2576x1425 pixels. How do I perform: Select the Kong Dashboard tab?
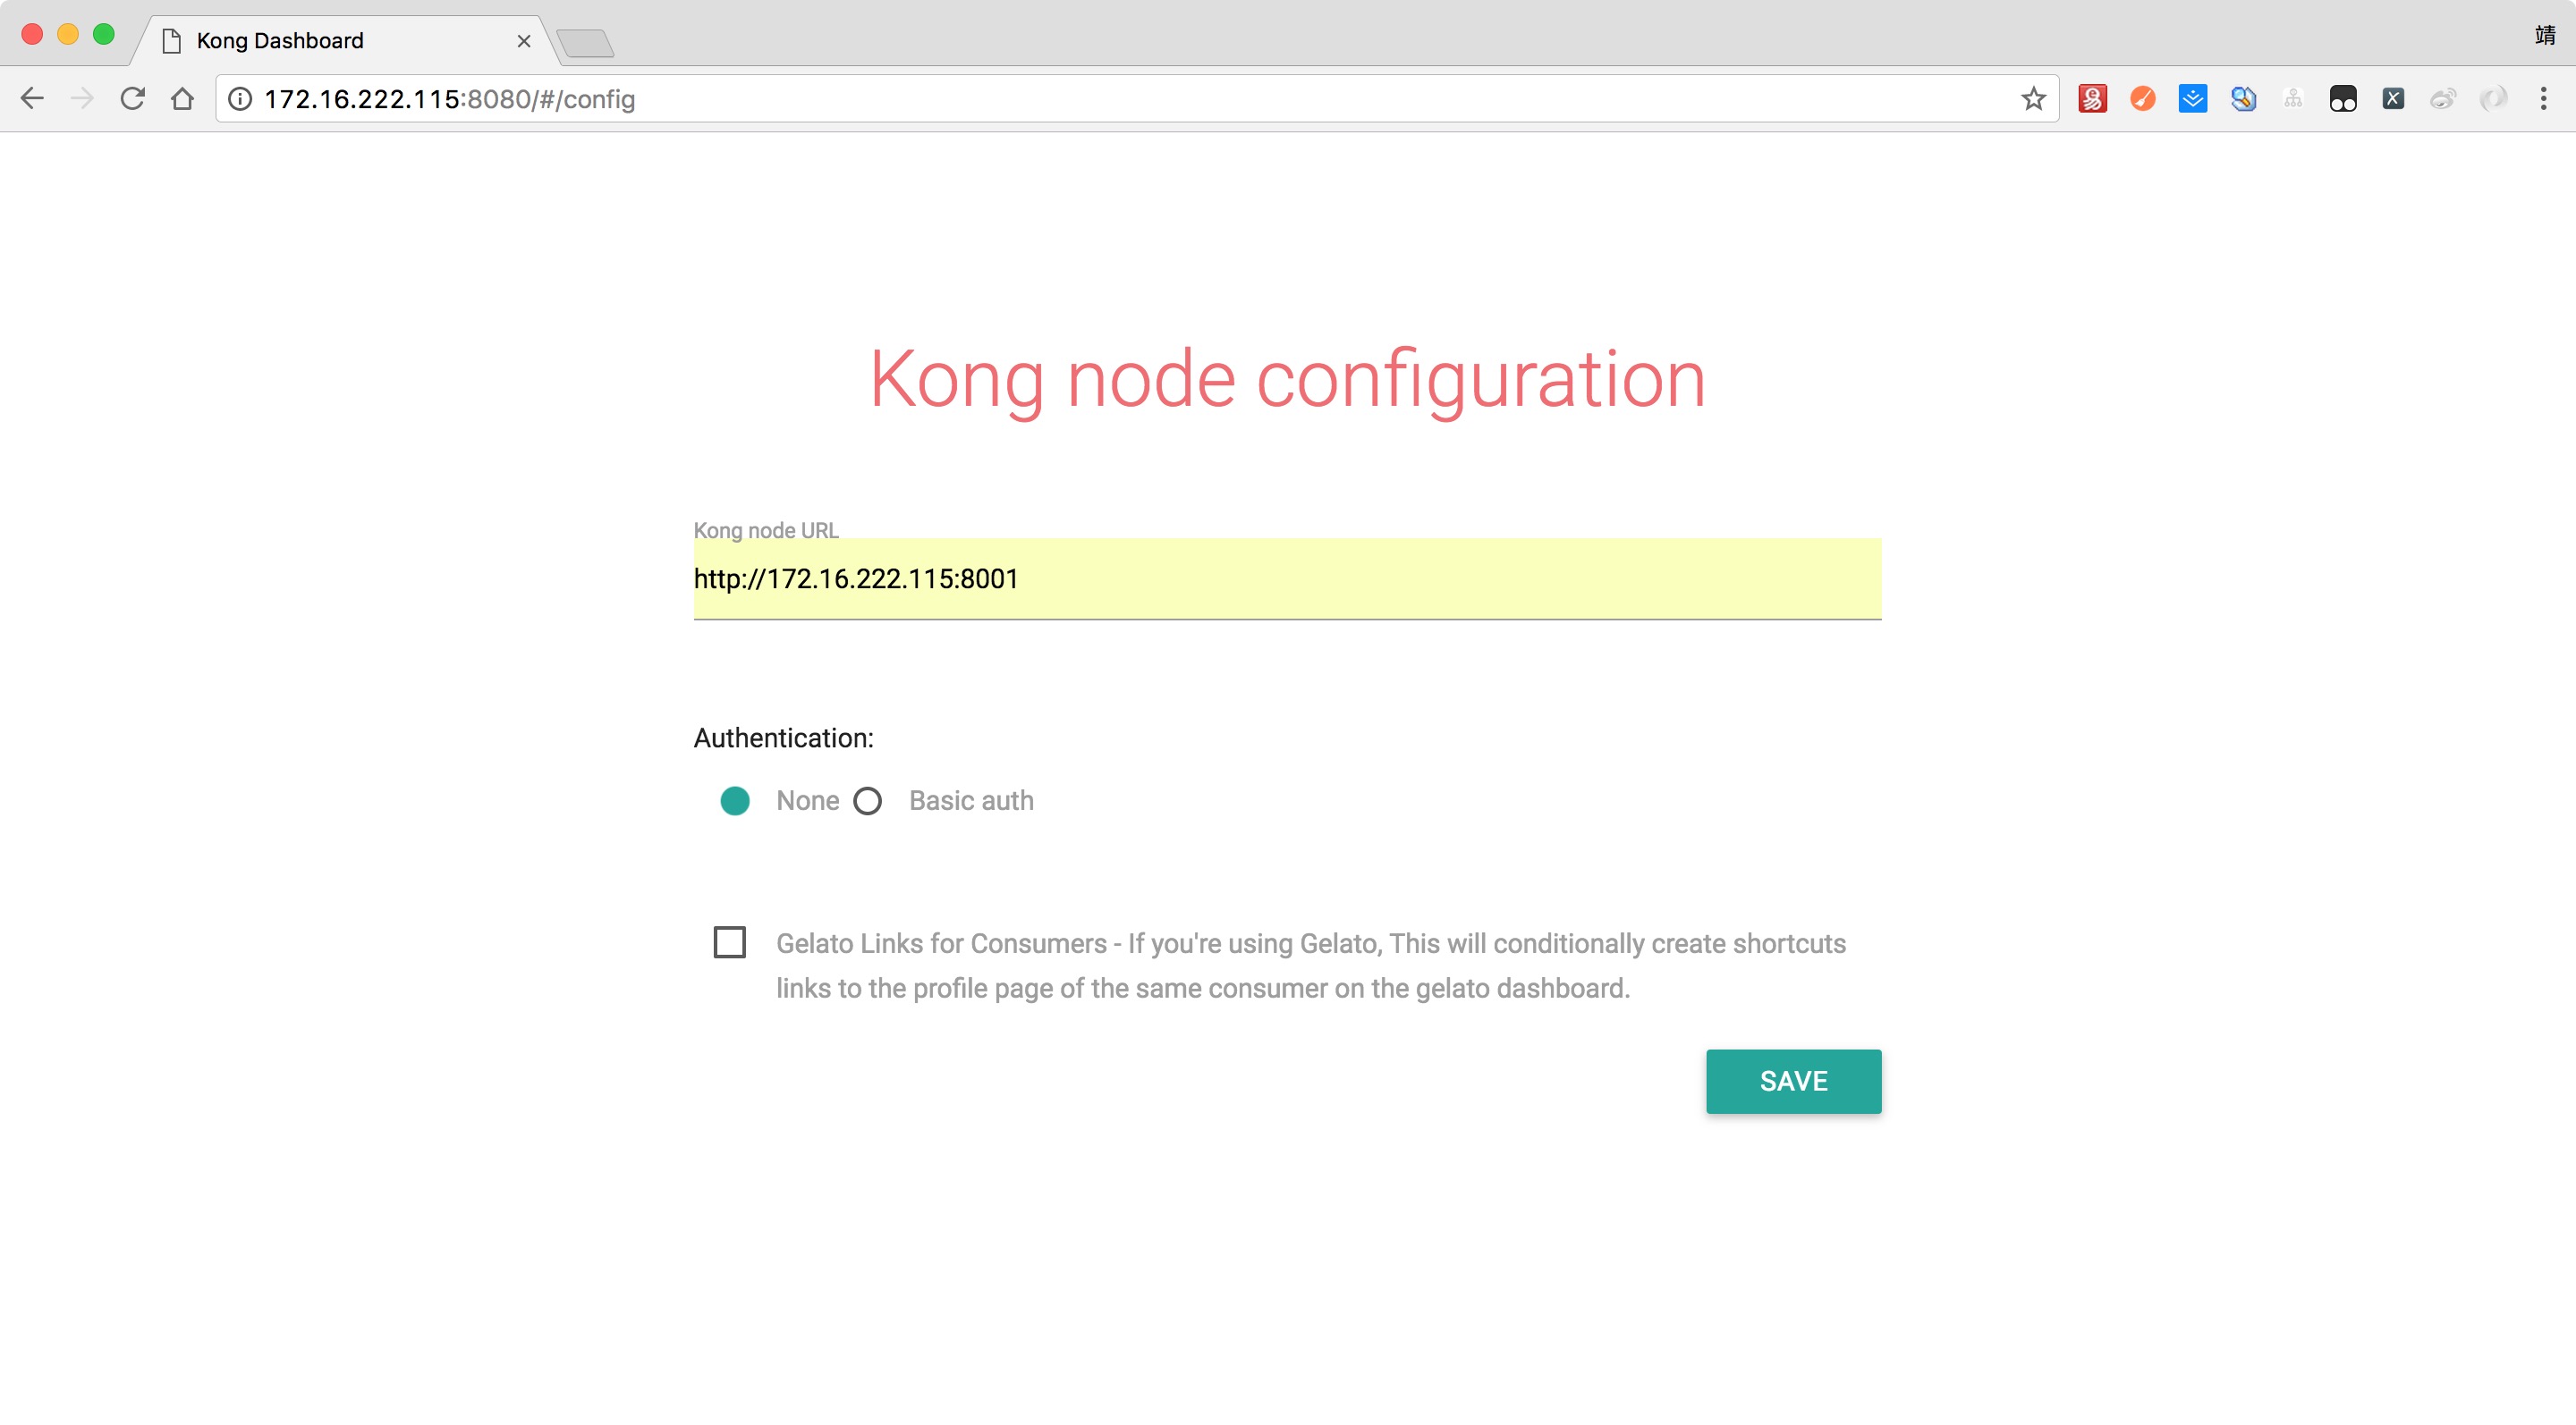point(345,41)
